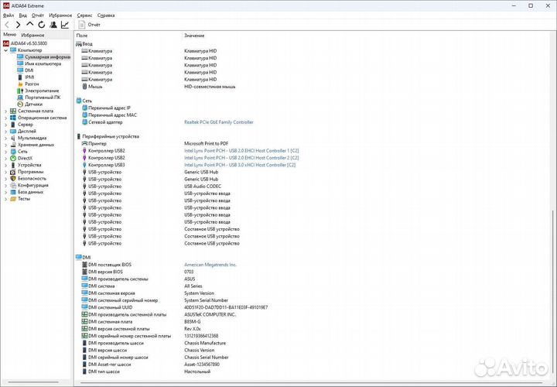Collapse the Компьютер tree node
Screen dimensions: 557x387
(5, 50)
